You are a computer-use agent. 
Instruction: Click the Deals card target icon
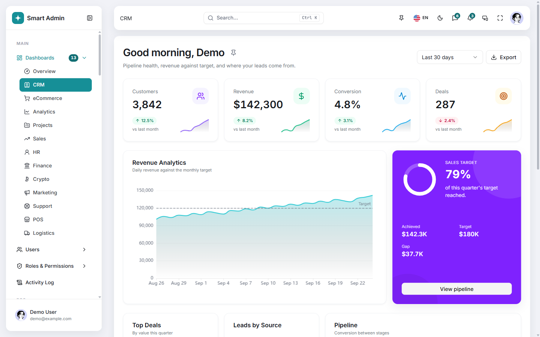504,96
